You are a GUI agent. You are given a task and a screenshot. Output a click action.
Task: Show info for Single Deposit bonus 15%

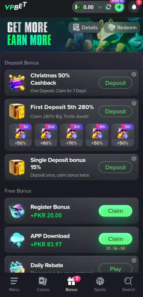[134, 159]
